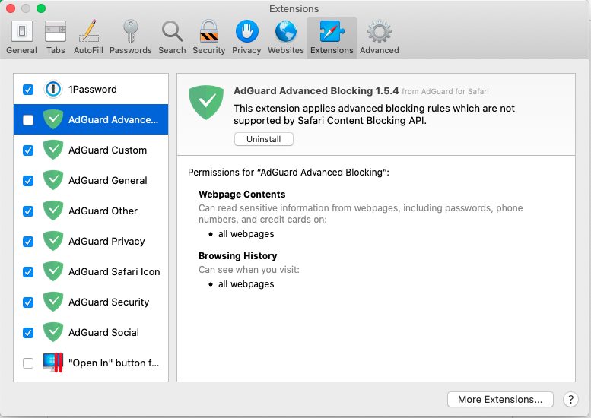Open the Security preferences pane
591x418 pixels.
209,38
